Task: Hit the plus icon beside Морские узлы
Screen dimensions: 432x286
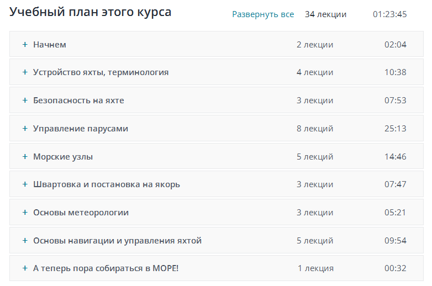Action: click(25, 157)
